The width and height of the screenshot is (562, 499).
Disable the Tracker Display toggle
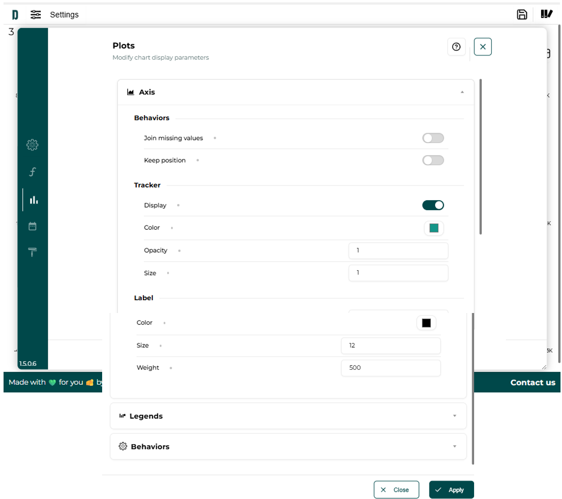click(x=433, y=205)
